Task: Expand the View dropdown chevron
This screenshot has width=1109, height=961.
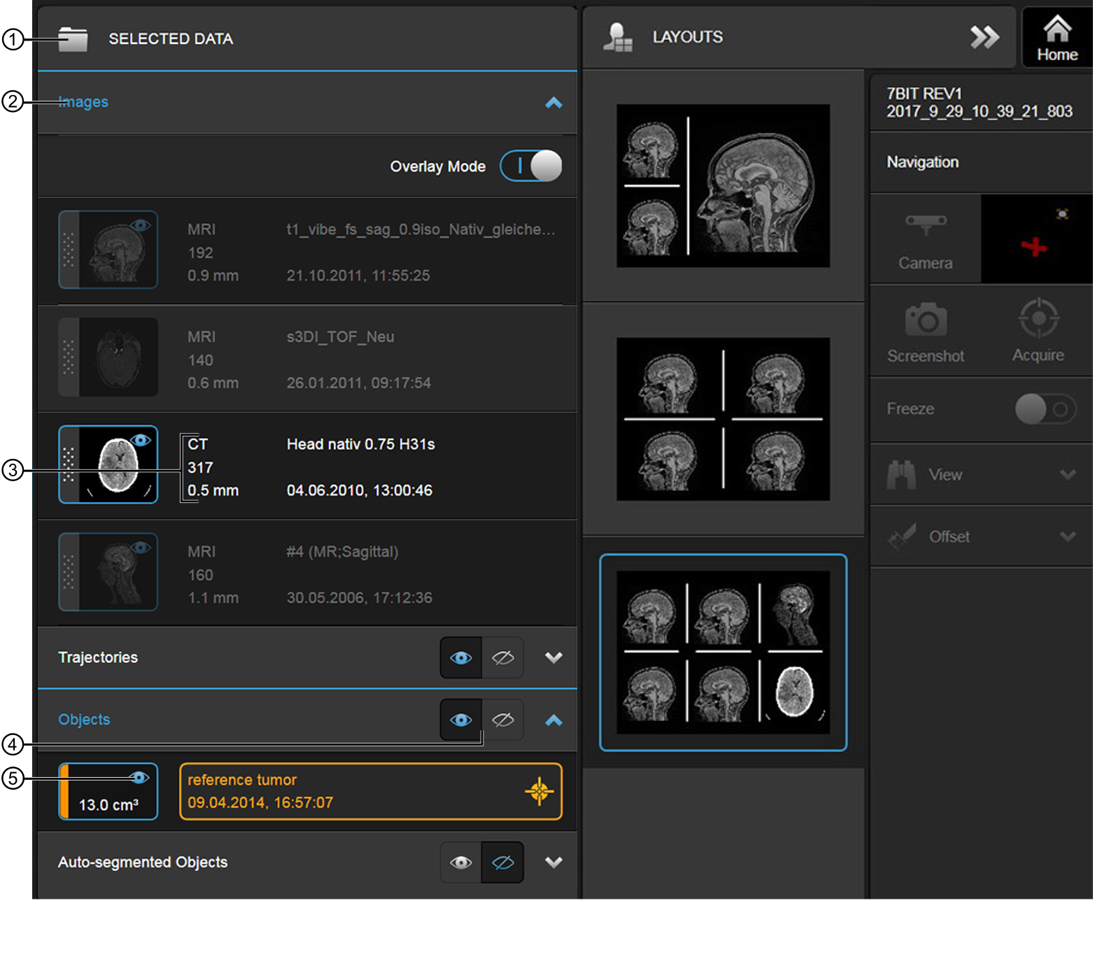Action: click(x=1068, y=475)
